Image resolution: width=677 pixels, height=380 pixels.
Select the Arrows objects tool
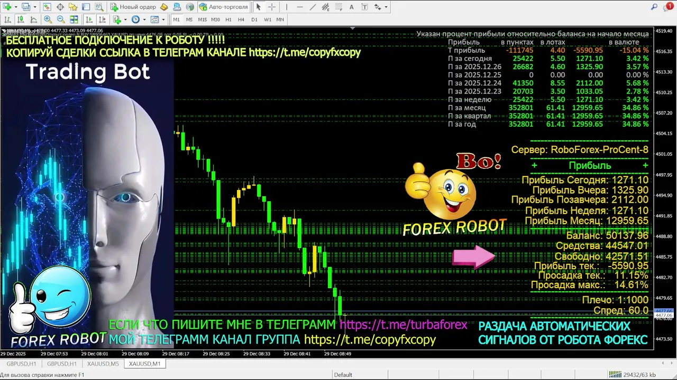pos(378,7)
